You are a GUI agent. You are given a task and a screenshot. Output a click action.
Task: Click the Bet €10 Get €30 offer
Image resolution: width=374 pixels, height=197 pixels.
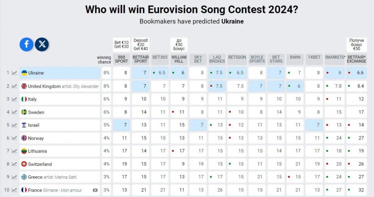[121, 45]
